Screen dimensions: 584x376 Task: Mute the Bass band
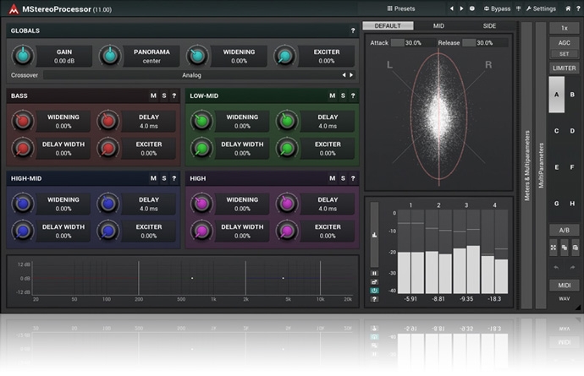click(x=153, y=95)
